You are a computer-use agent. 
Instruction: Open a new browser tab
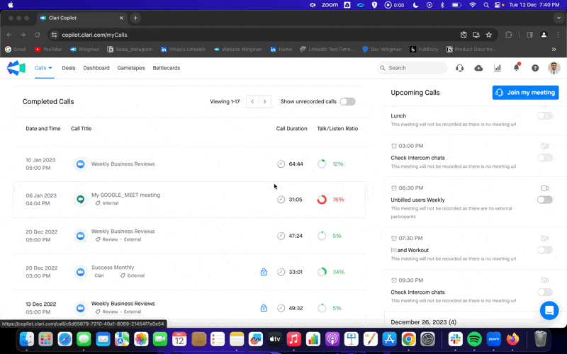click(135, 18)
